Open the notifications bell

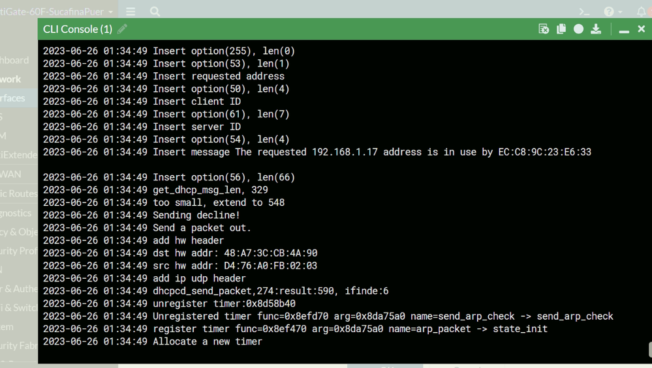(x=641, y=11)
